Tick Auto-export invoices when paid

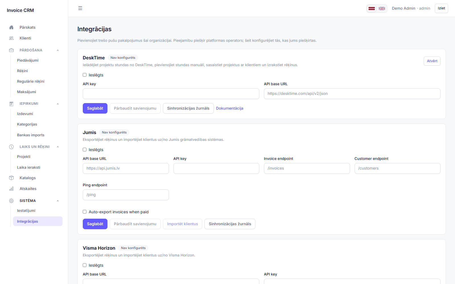(x=84, y=212)
